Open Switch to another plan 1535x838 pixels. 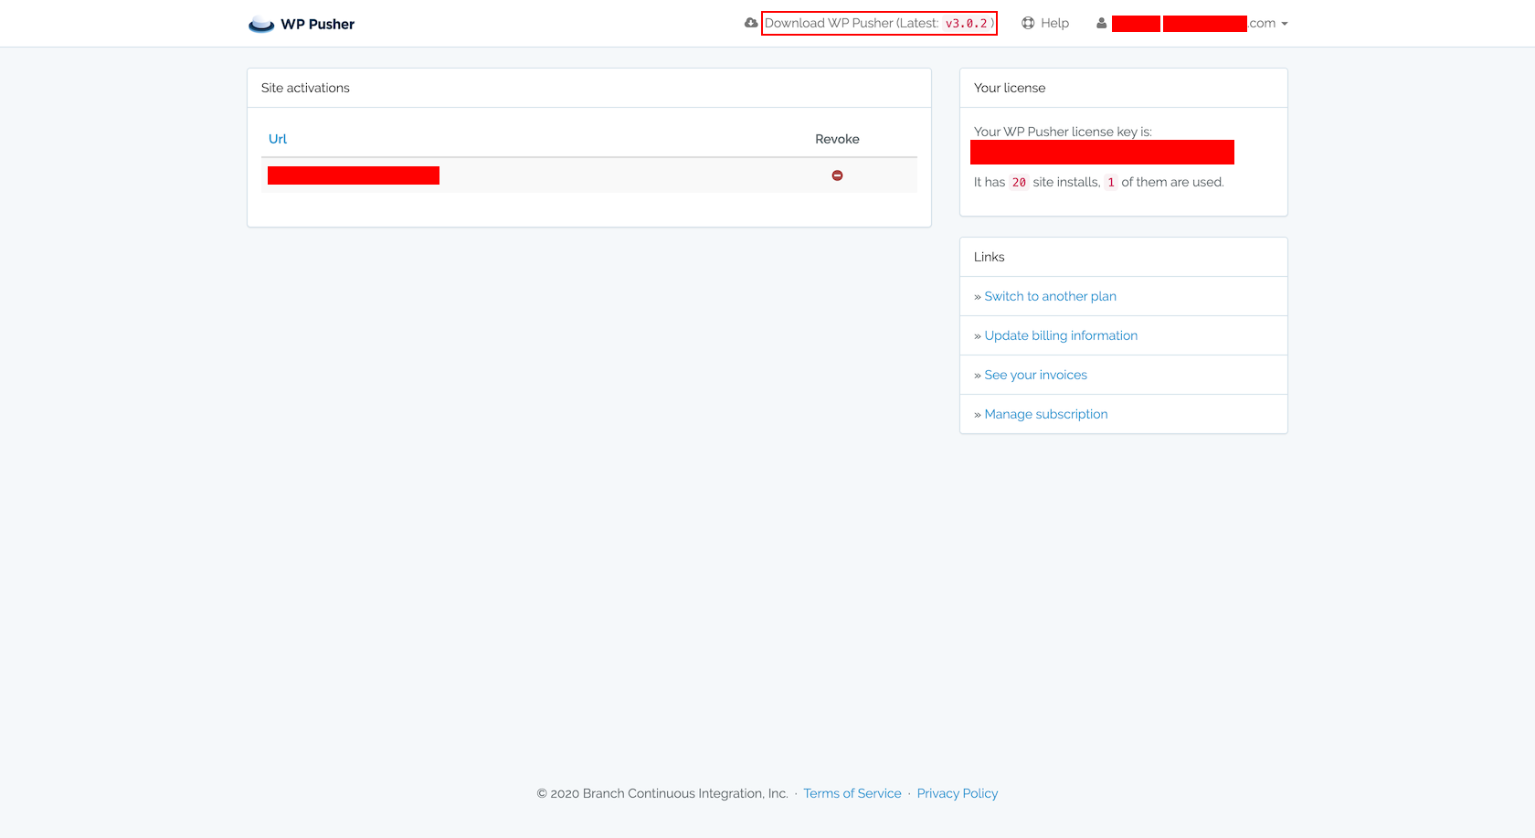point(1050,295)
